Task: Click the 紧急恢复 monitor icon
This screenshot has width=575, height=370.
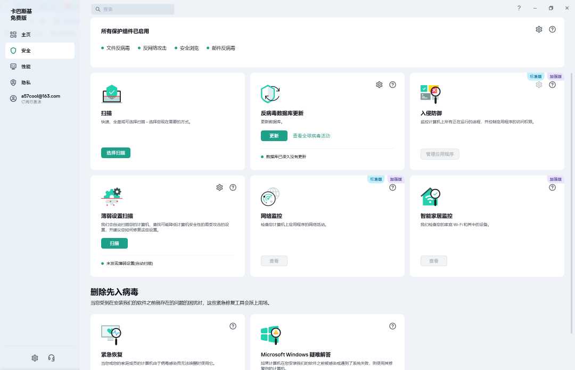Action: pyautogui.click(x=111, y=335)
